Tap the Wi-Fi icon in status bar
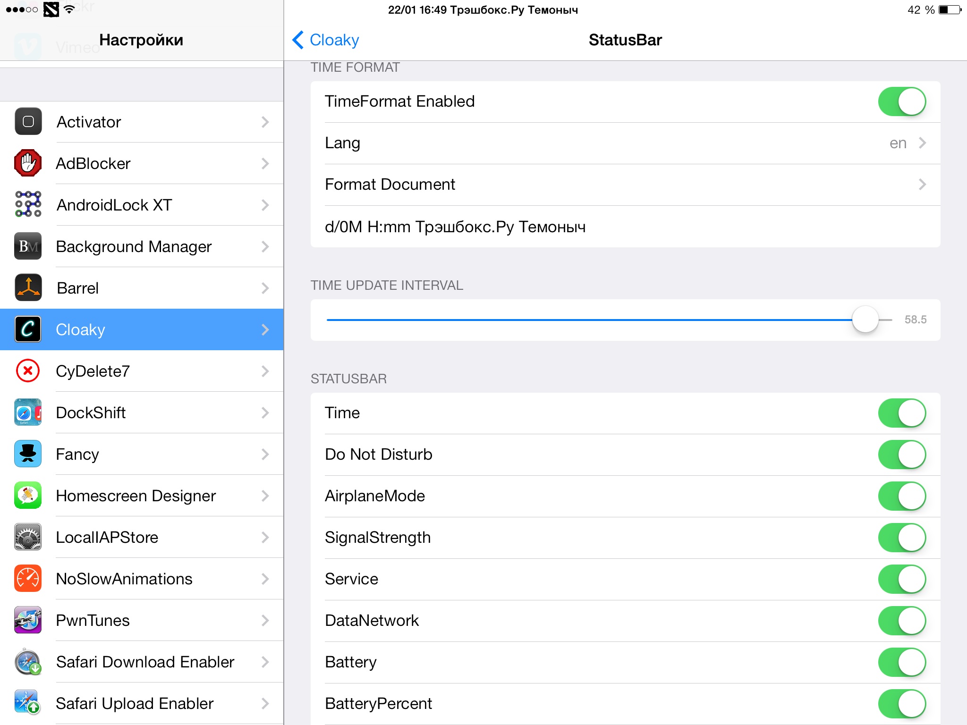Screen dimensions: 967x725 [x=69, y=9]
